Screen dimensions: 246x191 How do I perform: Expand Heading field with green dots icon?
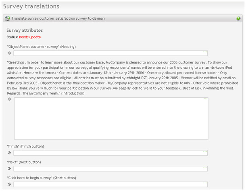205,52
